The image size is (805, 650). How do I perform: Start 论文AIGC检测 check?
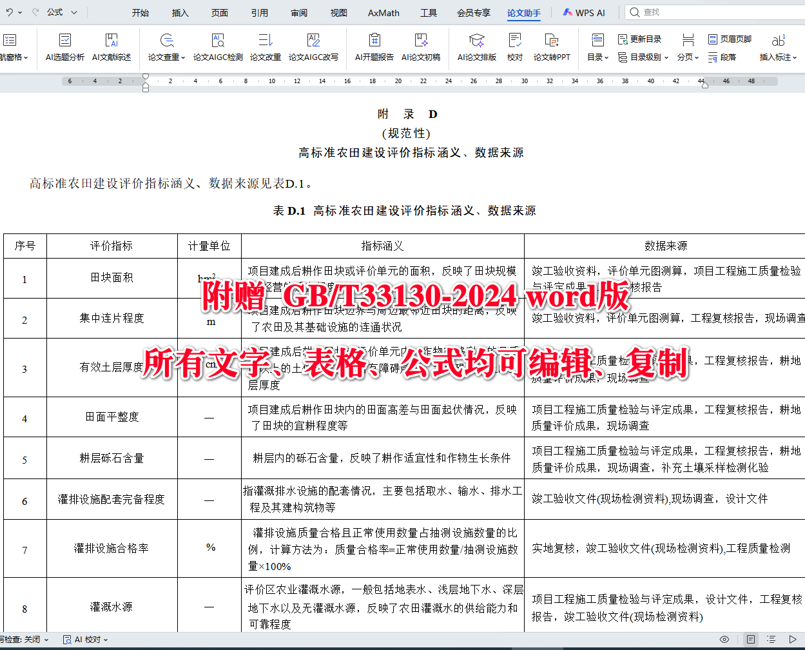tap(219, 48)
